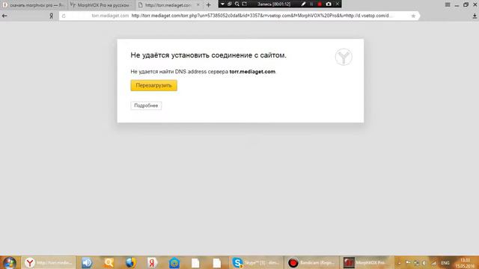Viewport: 479px width, 269px height.
Task: Open the Подробнее details button
Action: (146, 105)
